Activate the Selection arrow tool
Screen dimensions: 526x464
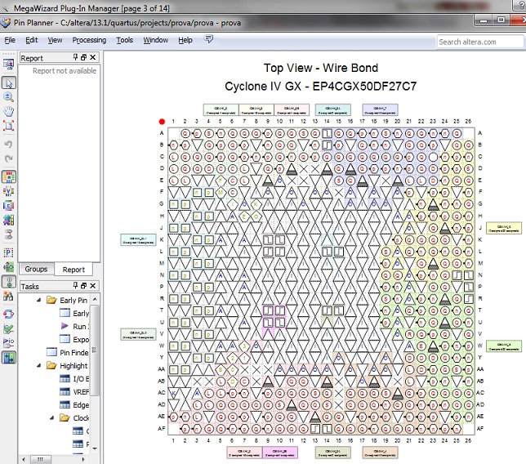click(x=9, y=83)
